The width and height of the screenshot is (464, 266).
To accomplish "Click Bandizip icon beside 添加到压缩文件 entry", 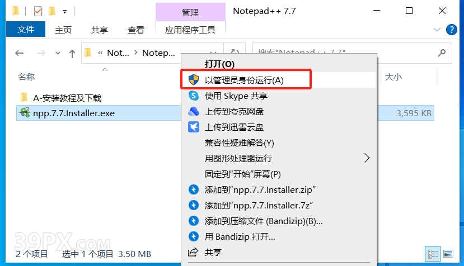I will point(194,221).
